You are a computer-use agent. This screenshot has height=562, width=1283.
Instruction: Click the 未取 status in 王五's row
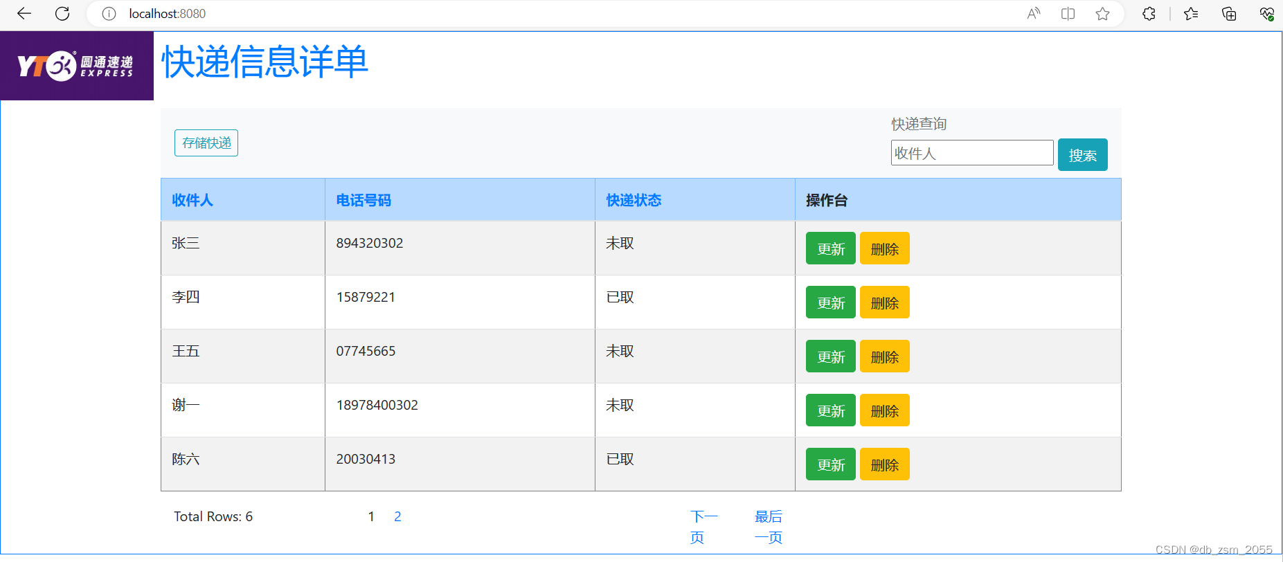click(x=620, y=351)
